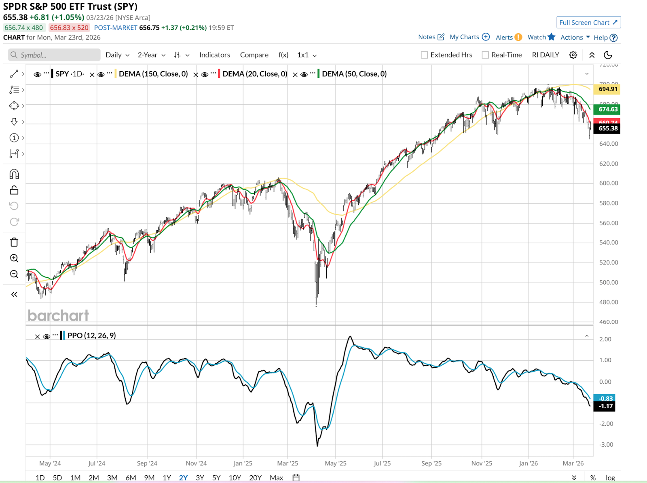The width and height of the screenshot is (647, 483).
Task: Open the Compare symbols option
Action: [254, 55]
